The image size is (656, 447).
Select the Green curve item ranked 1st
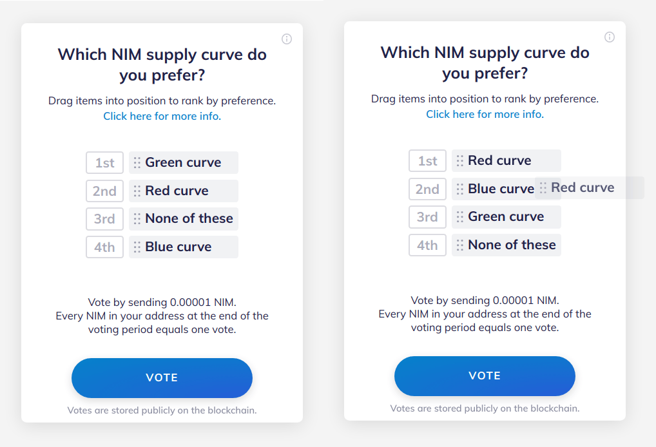(x=184, y=163)
